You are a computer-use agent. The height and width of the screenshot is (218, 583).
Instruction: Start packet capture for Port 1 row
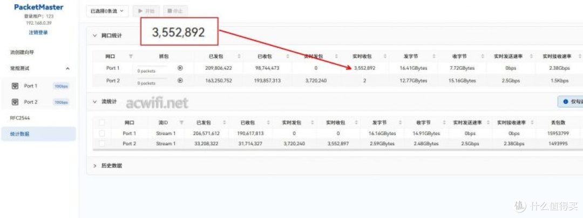180,68
